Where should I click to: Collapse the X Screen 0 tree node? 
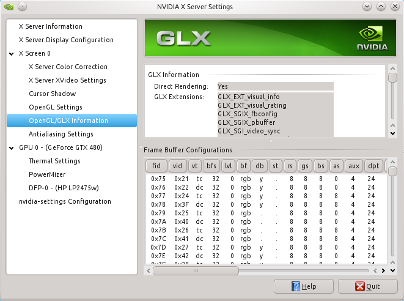(12, 54)
